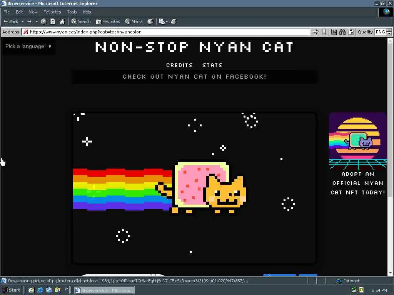Open the View menu
Screen dimensions: 394x295
click(33, 12)
